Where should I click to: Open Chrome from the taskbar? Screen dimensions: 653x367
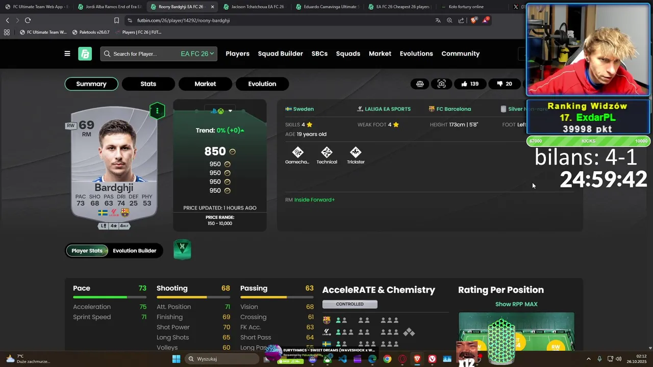387,359
